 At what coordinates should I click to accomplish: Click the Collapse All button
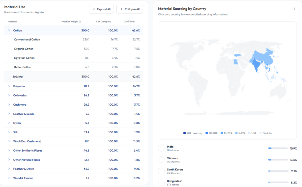coord(129,9)
